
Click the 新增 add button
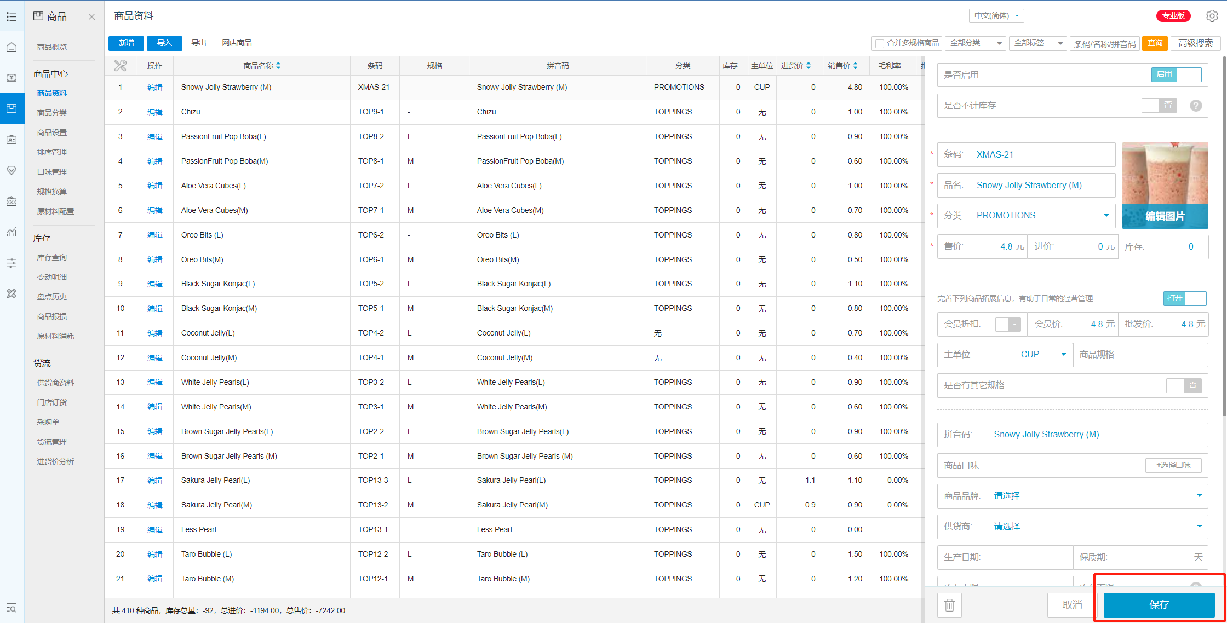coord(126,43)
